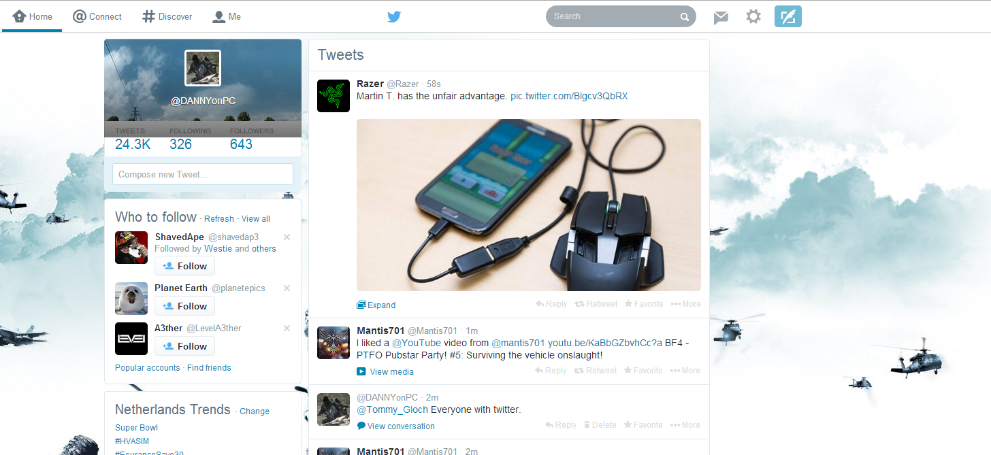This screenshot has width=991, height=455.
Task: Open Popular accounts link
Action: click(148, 368)
